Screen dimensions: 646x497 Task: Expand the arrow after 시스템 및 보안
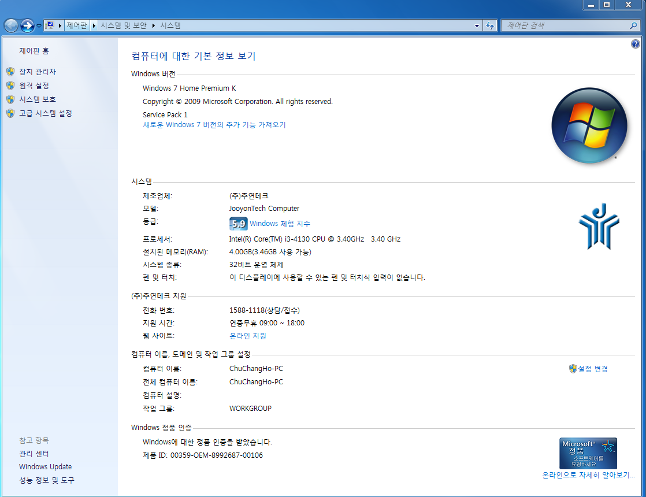153,25
